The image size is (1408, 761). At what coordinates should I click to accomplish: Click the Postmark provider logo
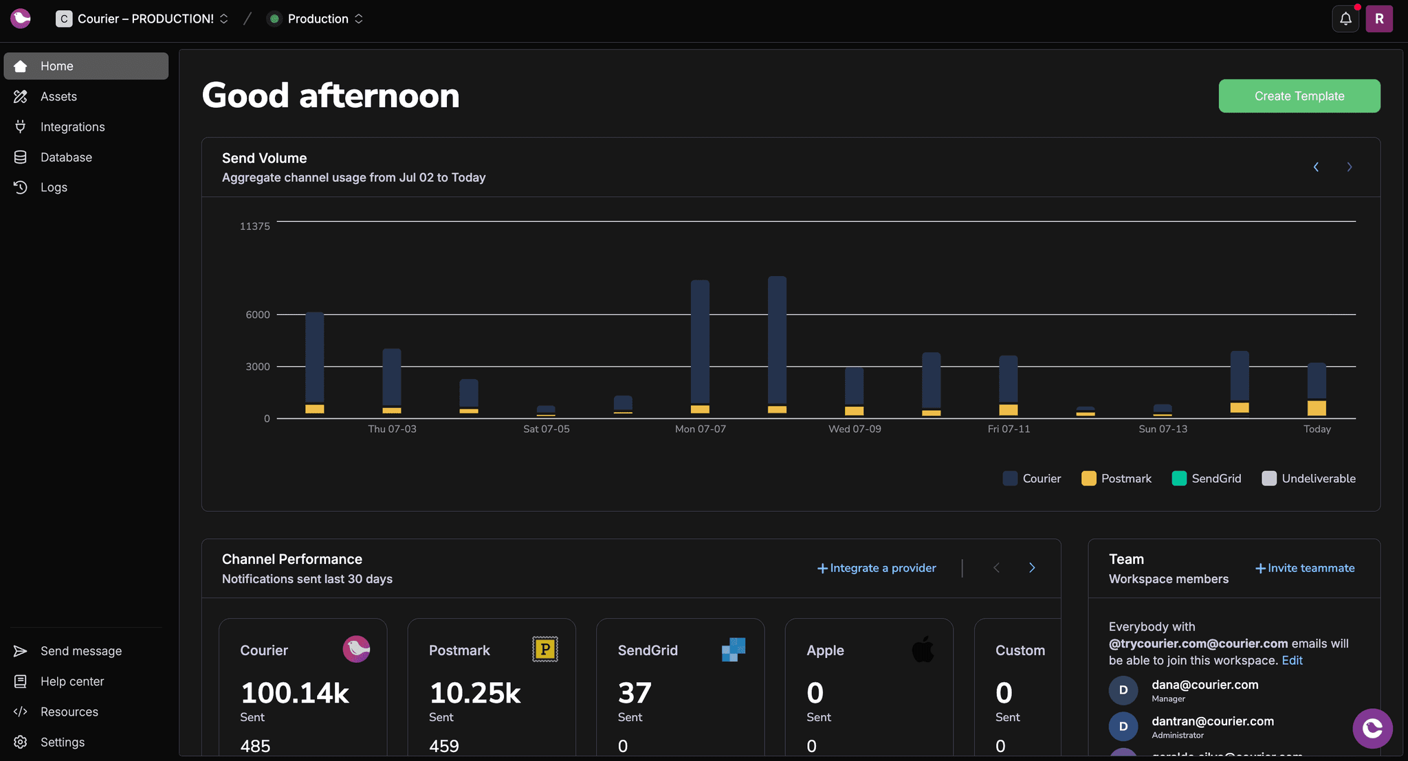click(x=545, y=649)
